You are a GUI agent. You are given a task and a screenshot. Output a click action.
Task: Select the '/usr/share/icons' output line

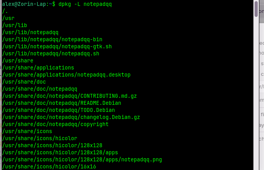coord(27,132)
